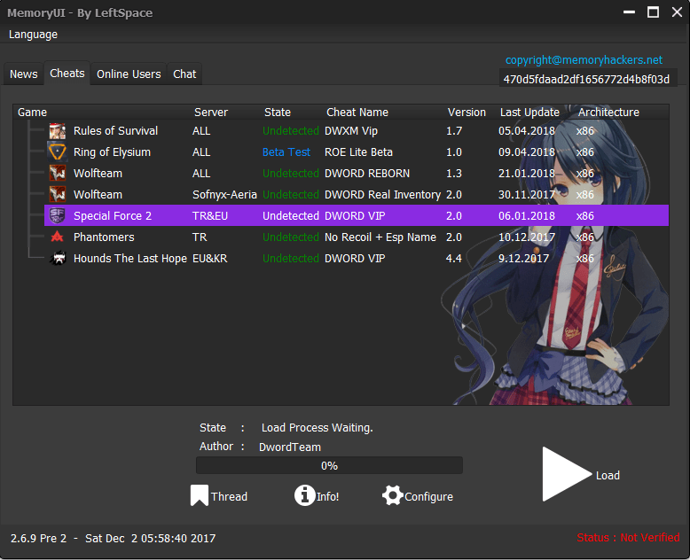This screenshot has height=560, width=690.
Task: Click the 'TR&EU' server cell
Action: (210, 215)
